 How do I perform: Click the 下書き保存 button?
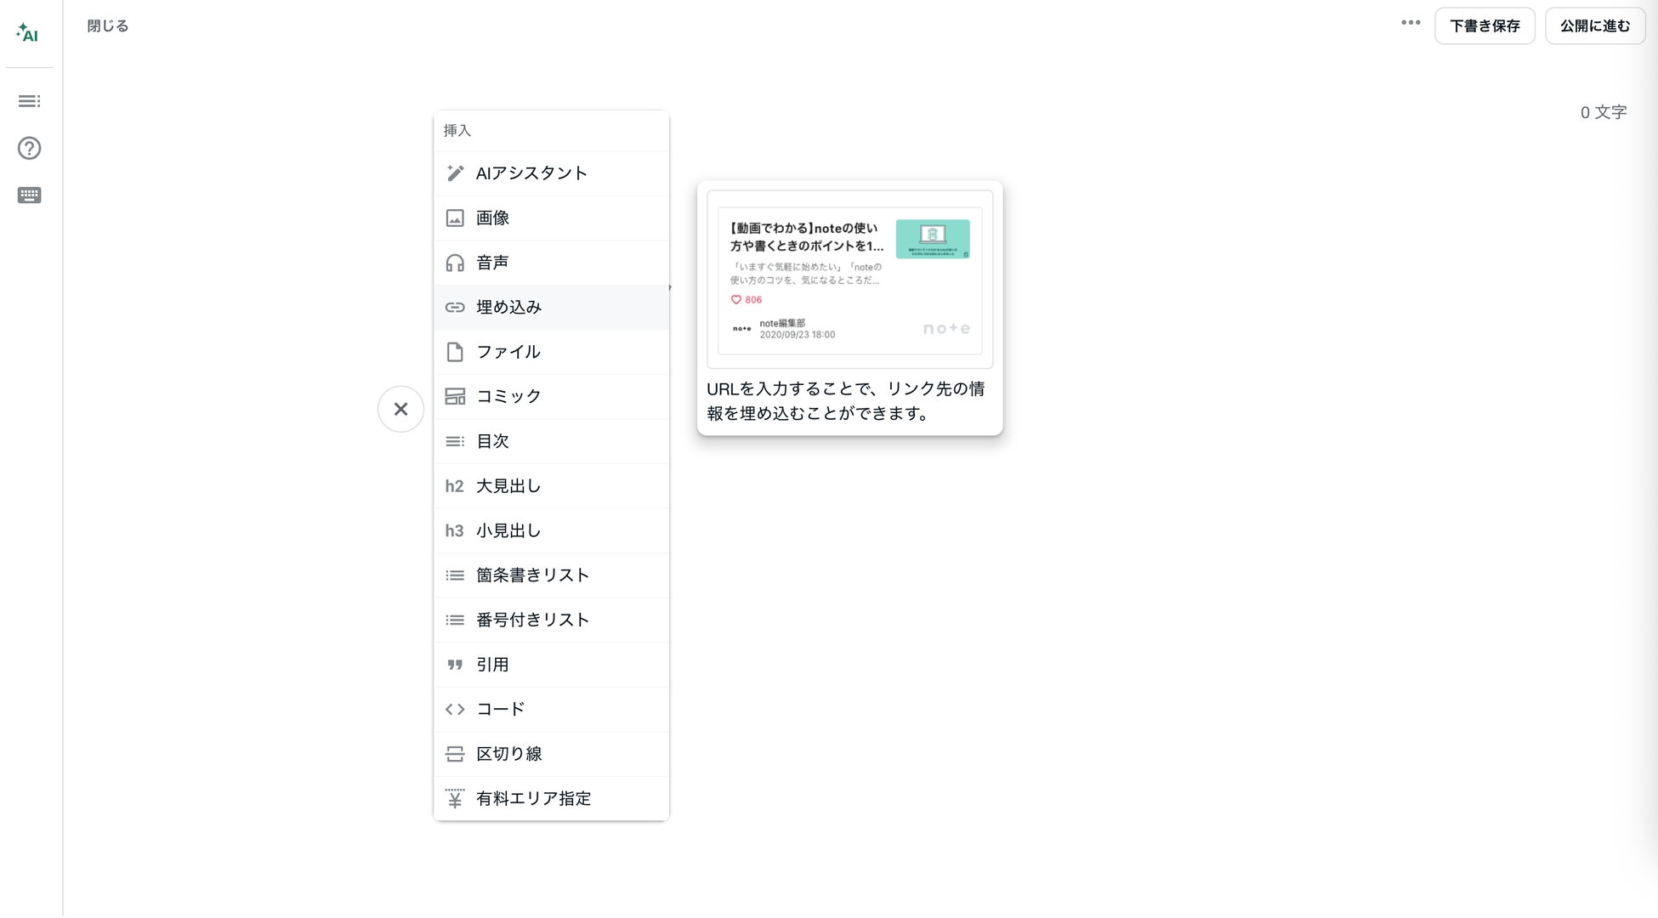pos(1484,26)
